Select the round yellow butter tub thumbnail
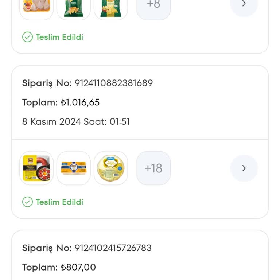Image resolution: width=280 pixels, height=280 pixels. coord(111,168)
